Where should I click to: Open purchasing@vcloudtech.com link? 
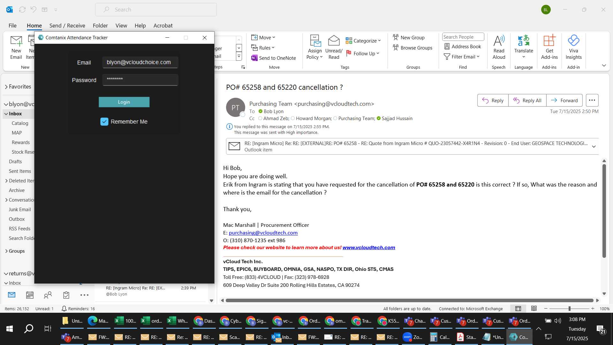pos(263,233)
